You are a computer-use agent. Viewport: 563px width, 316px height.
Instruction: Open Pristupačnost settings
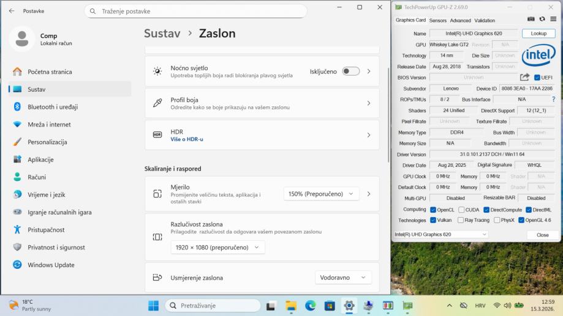pyautogui.click(x=70, y=230)
